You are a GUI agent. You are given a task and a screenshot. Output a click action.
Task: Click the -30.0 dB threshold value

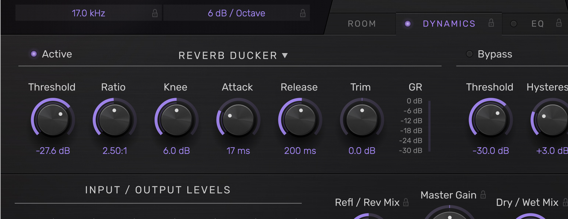tap(491, 151)
